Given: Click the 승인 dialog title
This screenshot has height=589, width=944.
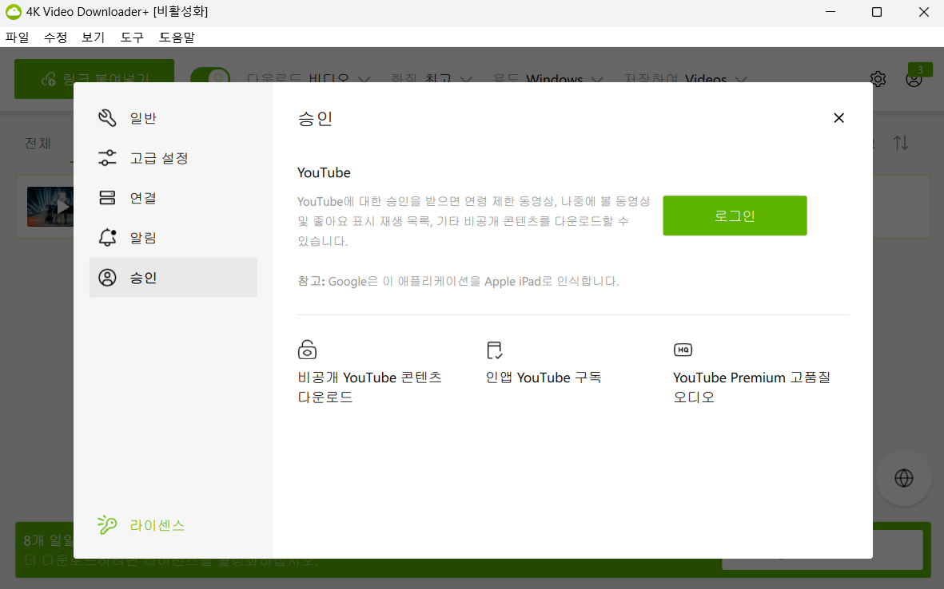Looking at the screenshot, I should click(315, 118).
